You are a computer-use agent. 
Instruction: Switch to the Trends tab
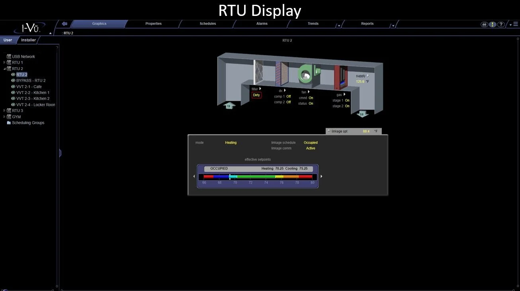point(313,23)
